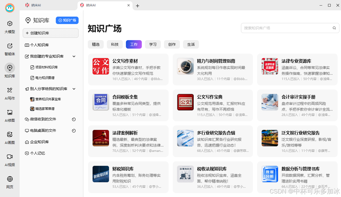Screen dimensions: 341x197
Task: Click the 公文写作宝典 title text
Action: (x=210, y=97)
